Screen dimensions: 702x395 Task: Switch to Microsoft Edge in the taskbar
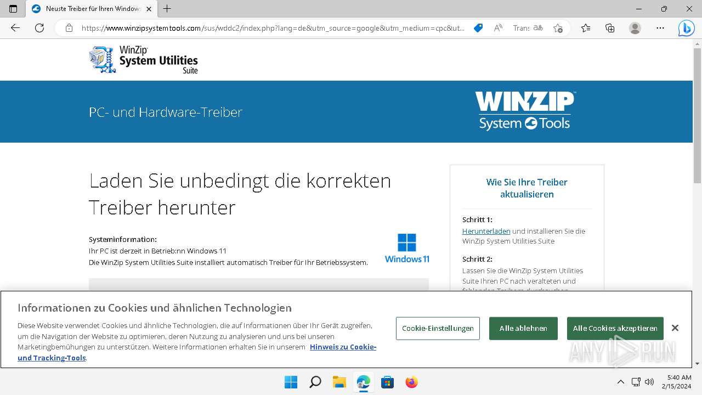(x=363, y=382)
